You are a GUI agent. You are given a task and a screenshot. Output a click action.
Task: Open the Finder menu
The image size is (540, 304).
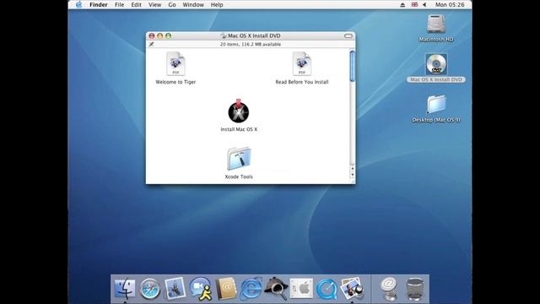[x=99, y=5]
